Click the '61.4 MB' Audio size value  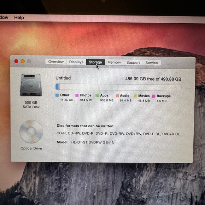click(126, 100)
